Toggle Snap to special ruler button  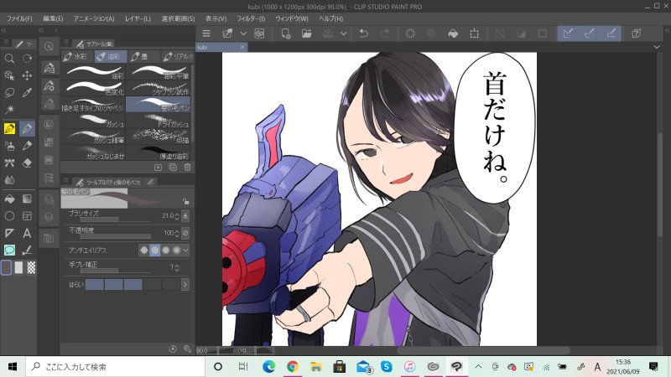590,34
